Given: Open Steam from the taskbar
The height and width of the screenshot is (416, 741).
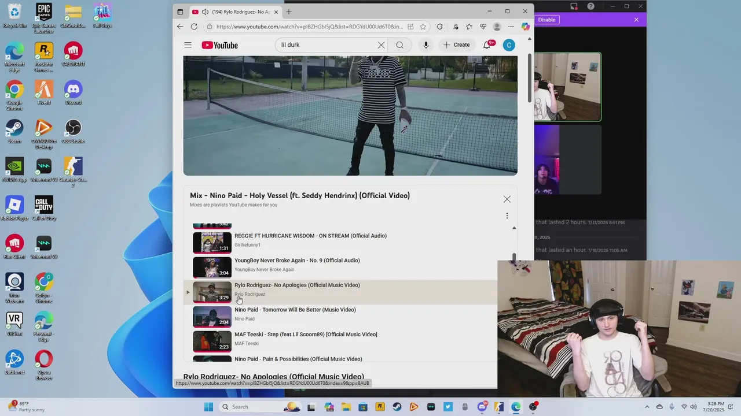Looking at the screenshot, I should pos(397,407).
